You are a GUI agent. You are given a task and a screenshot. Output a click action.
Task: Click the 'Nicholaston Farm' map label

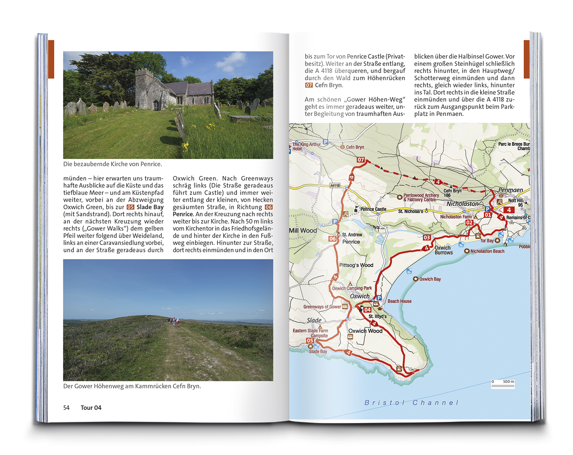[x=456, y=217]
